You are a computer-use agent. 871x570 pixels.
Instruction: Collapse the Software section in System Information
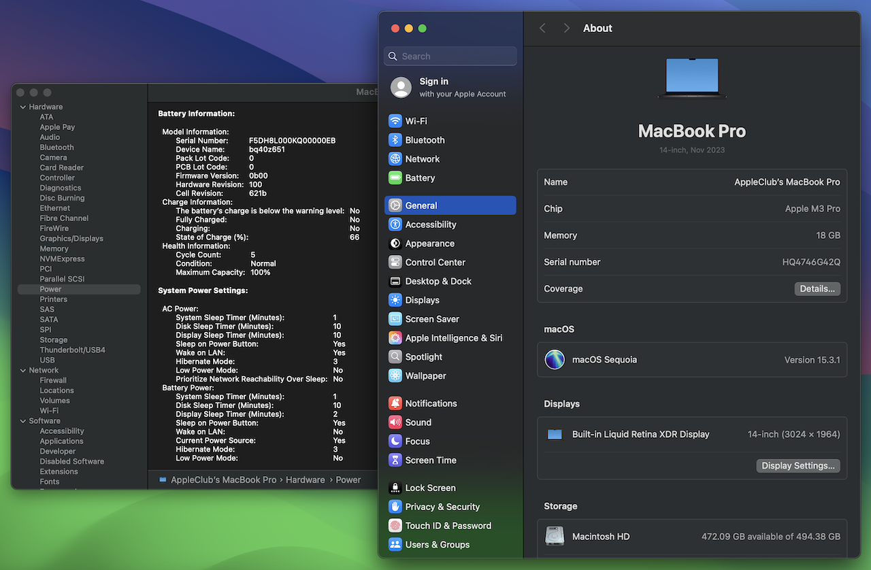click(22, 421)
